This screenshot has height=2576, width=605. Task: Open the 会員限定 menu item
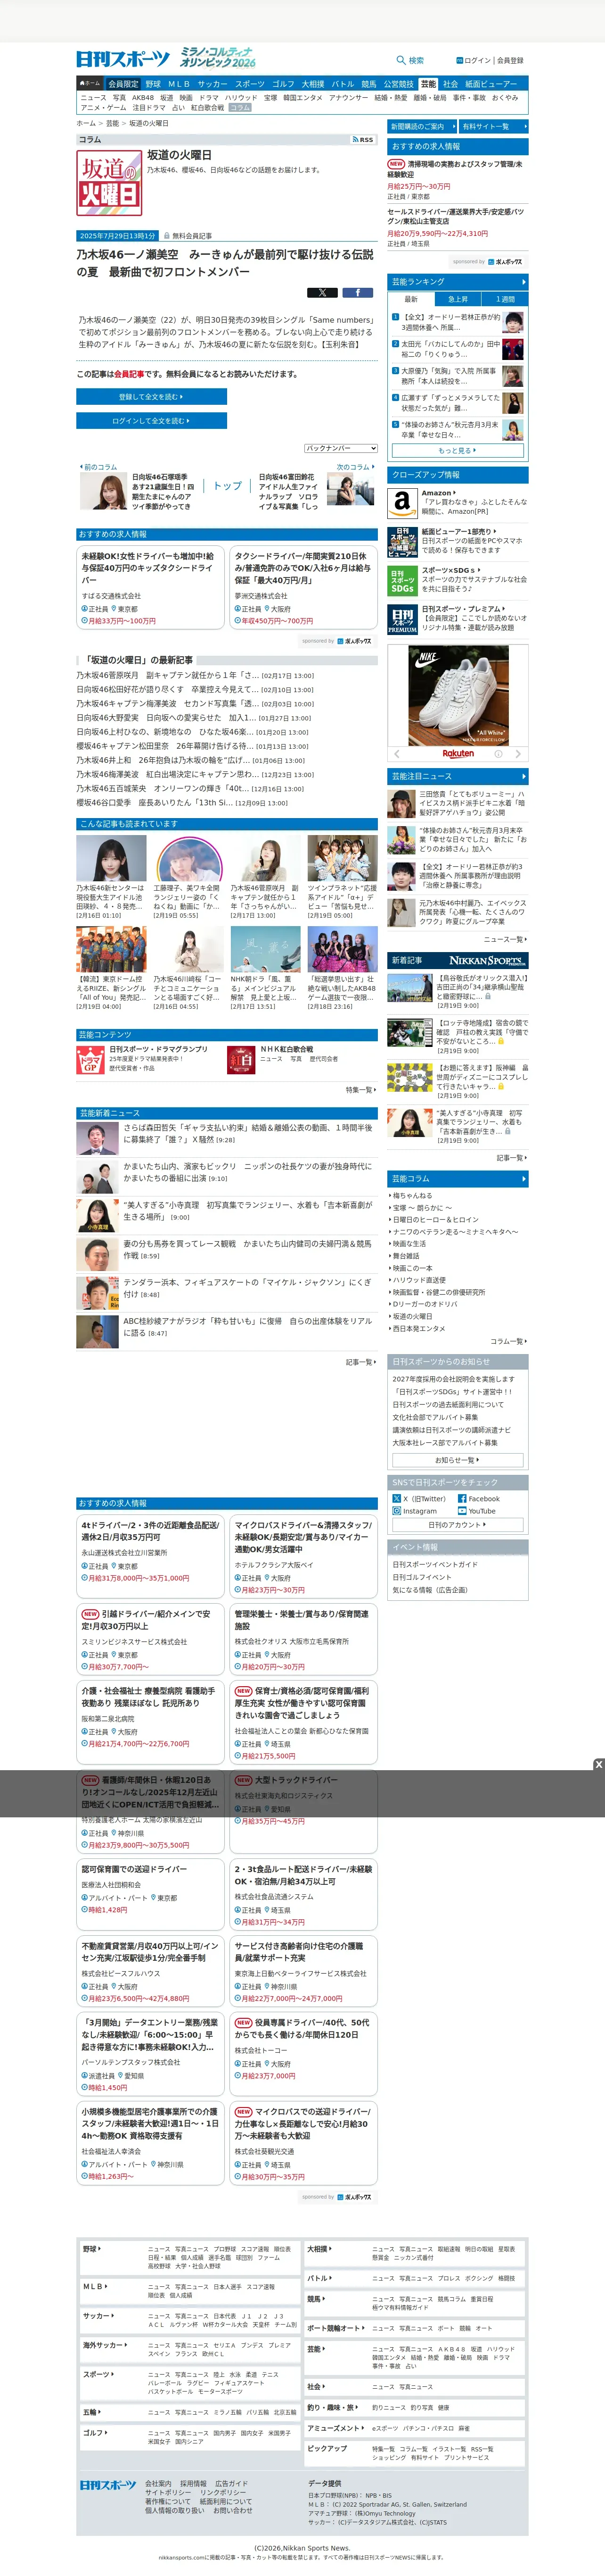tap(123, 84)
